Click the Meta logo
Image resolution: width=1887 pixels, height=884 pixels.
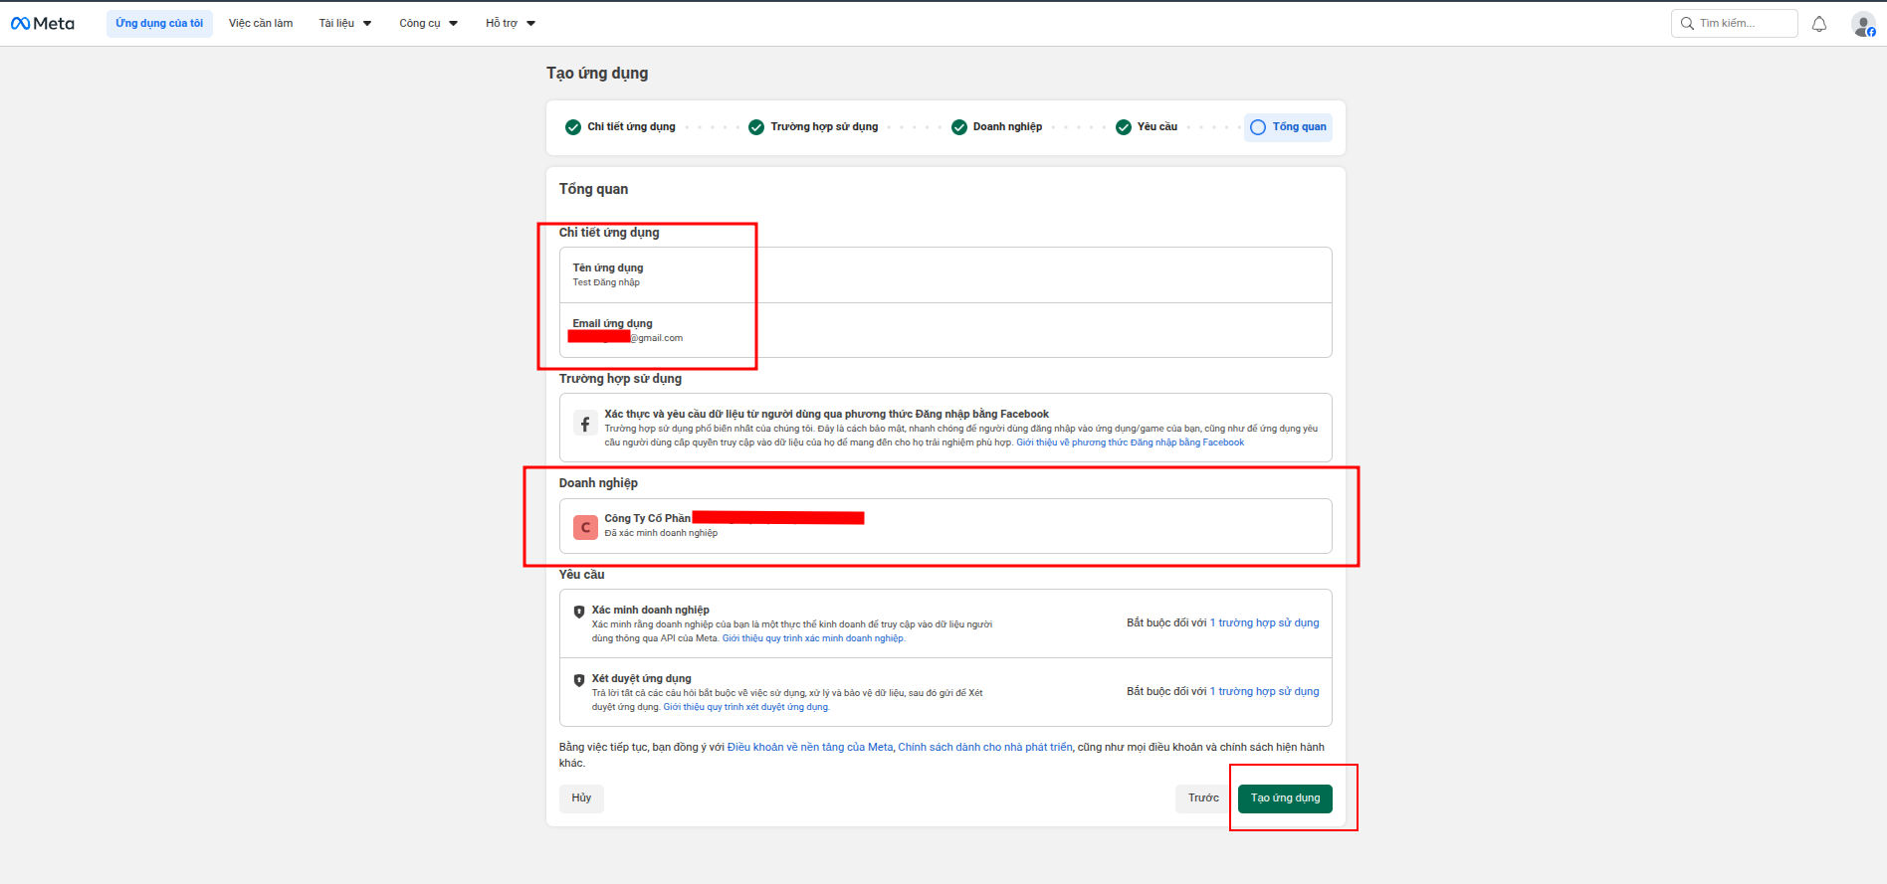pos(43,23)
